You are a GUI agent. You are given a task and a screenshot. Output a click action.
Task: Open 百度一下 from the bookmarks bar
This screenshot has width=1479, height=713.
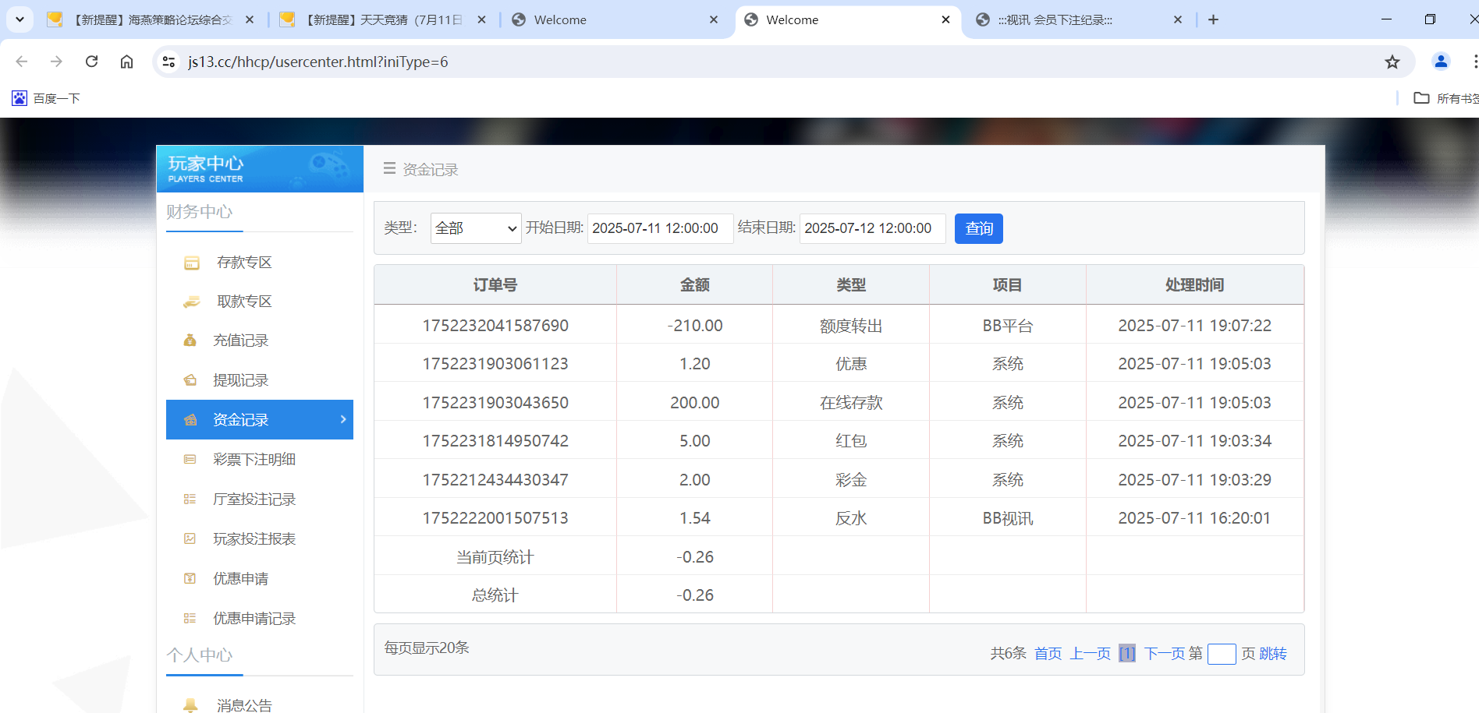pyautogui.click(x=45, y=98)
